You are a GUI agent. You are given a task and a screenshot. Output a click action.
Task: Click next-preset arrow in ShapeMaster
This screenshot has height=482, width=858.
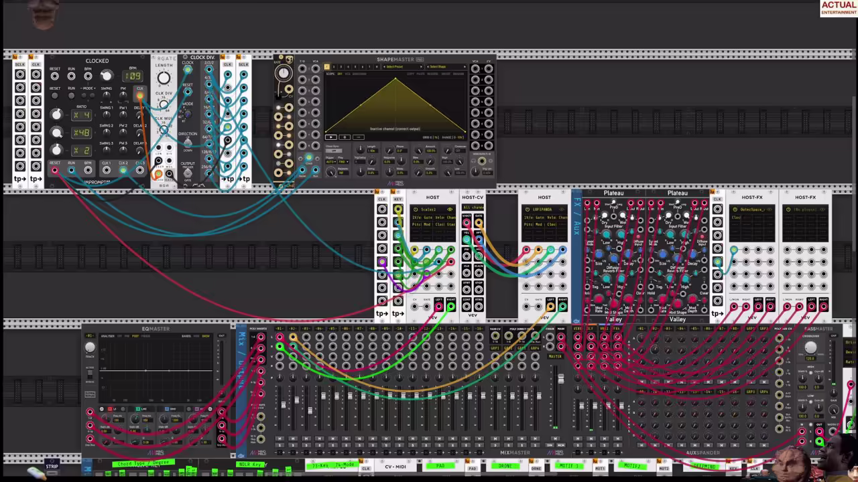click(421, 67)
